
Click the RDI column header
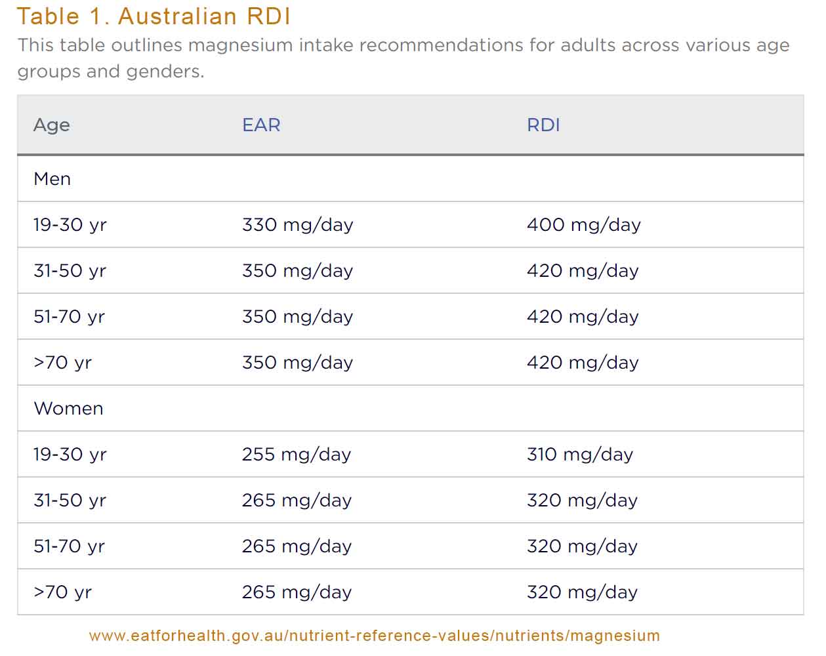pos(543,125)
